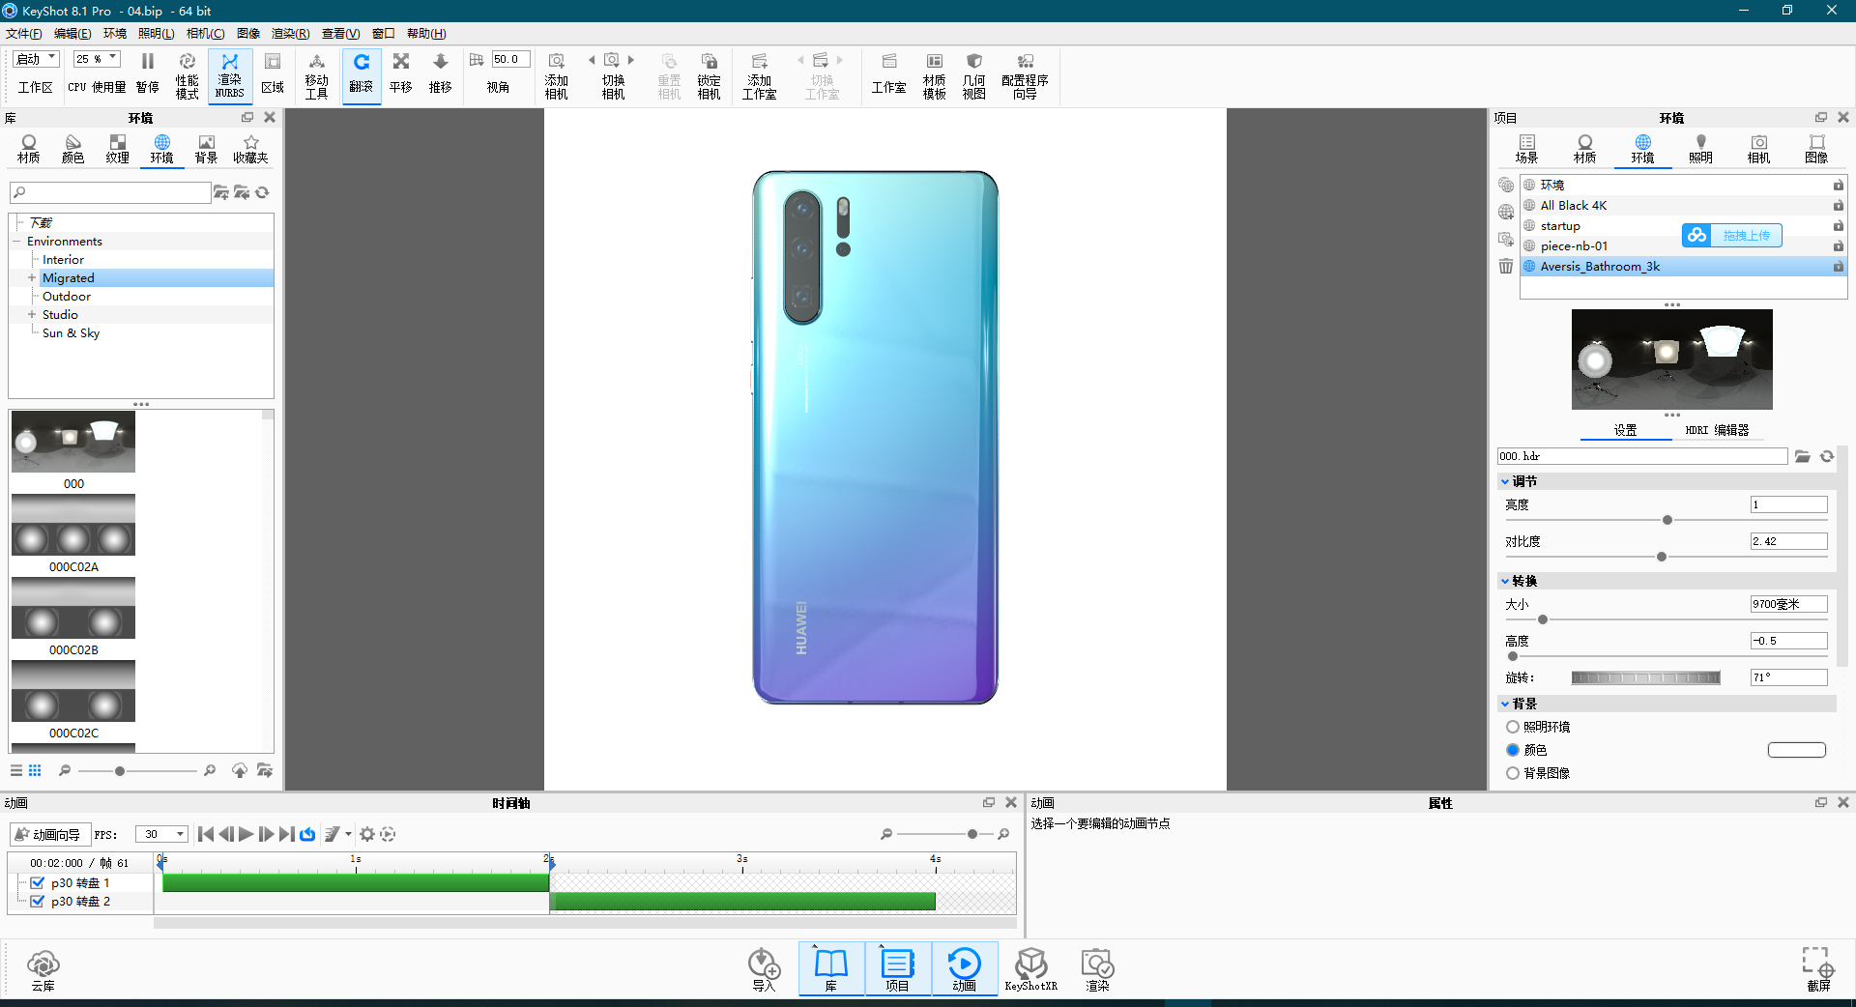Screen dimensions: 1856x1007
Task: Expand the Studio environments folder
Action: click(32, 314)
